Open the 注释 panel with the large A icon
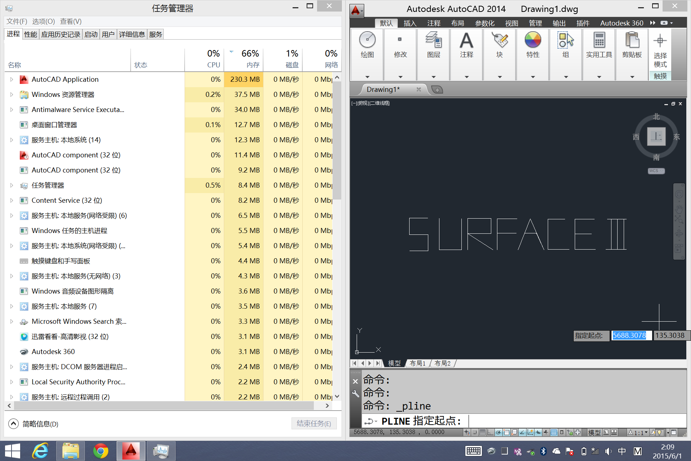This screenshot has height=461, width=691. click(x=466, y=54)
